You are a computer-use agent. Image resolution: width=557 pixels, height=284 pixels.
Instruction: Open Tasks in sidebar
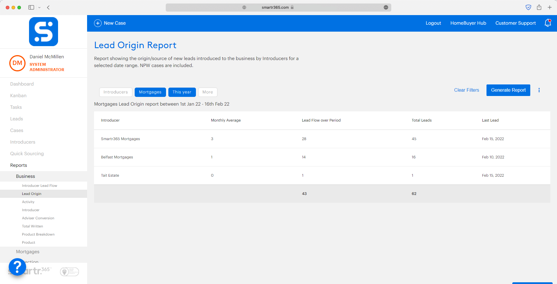[16, 107]
